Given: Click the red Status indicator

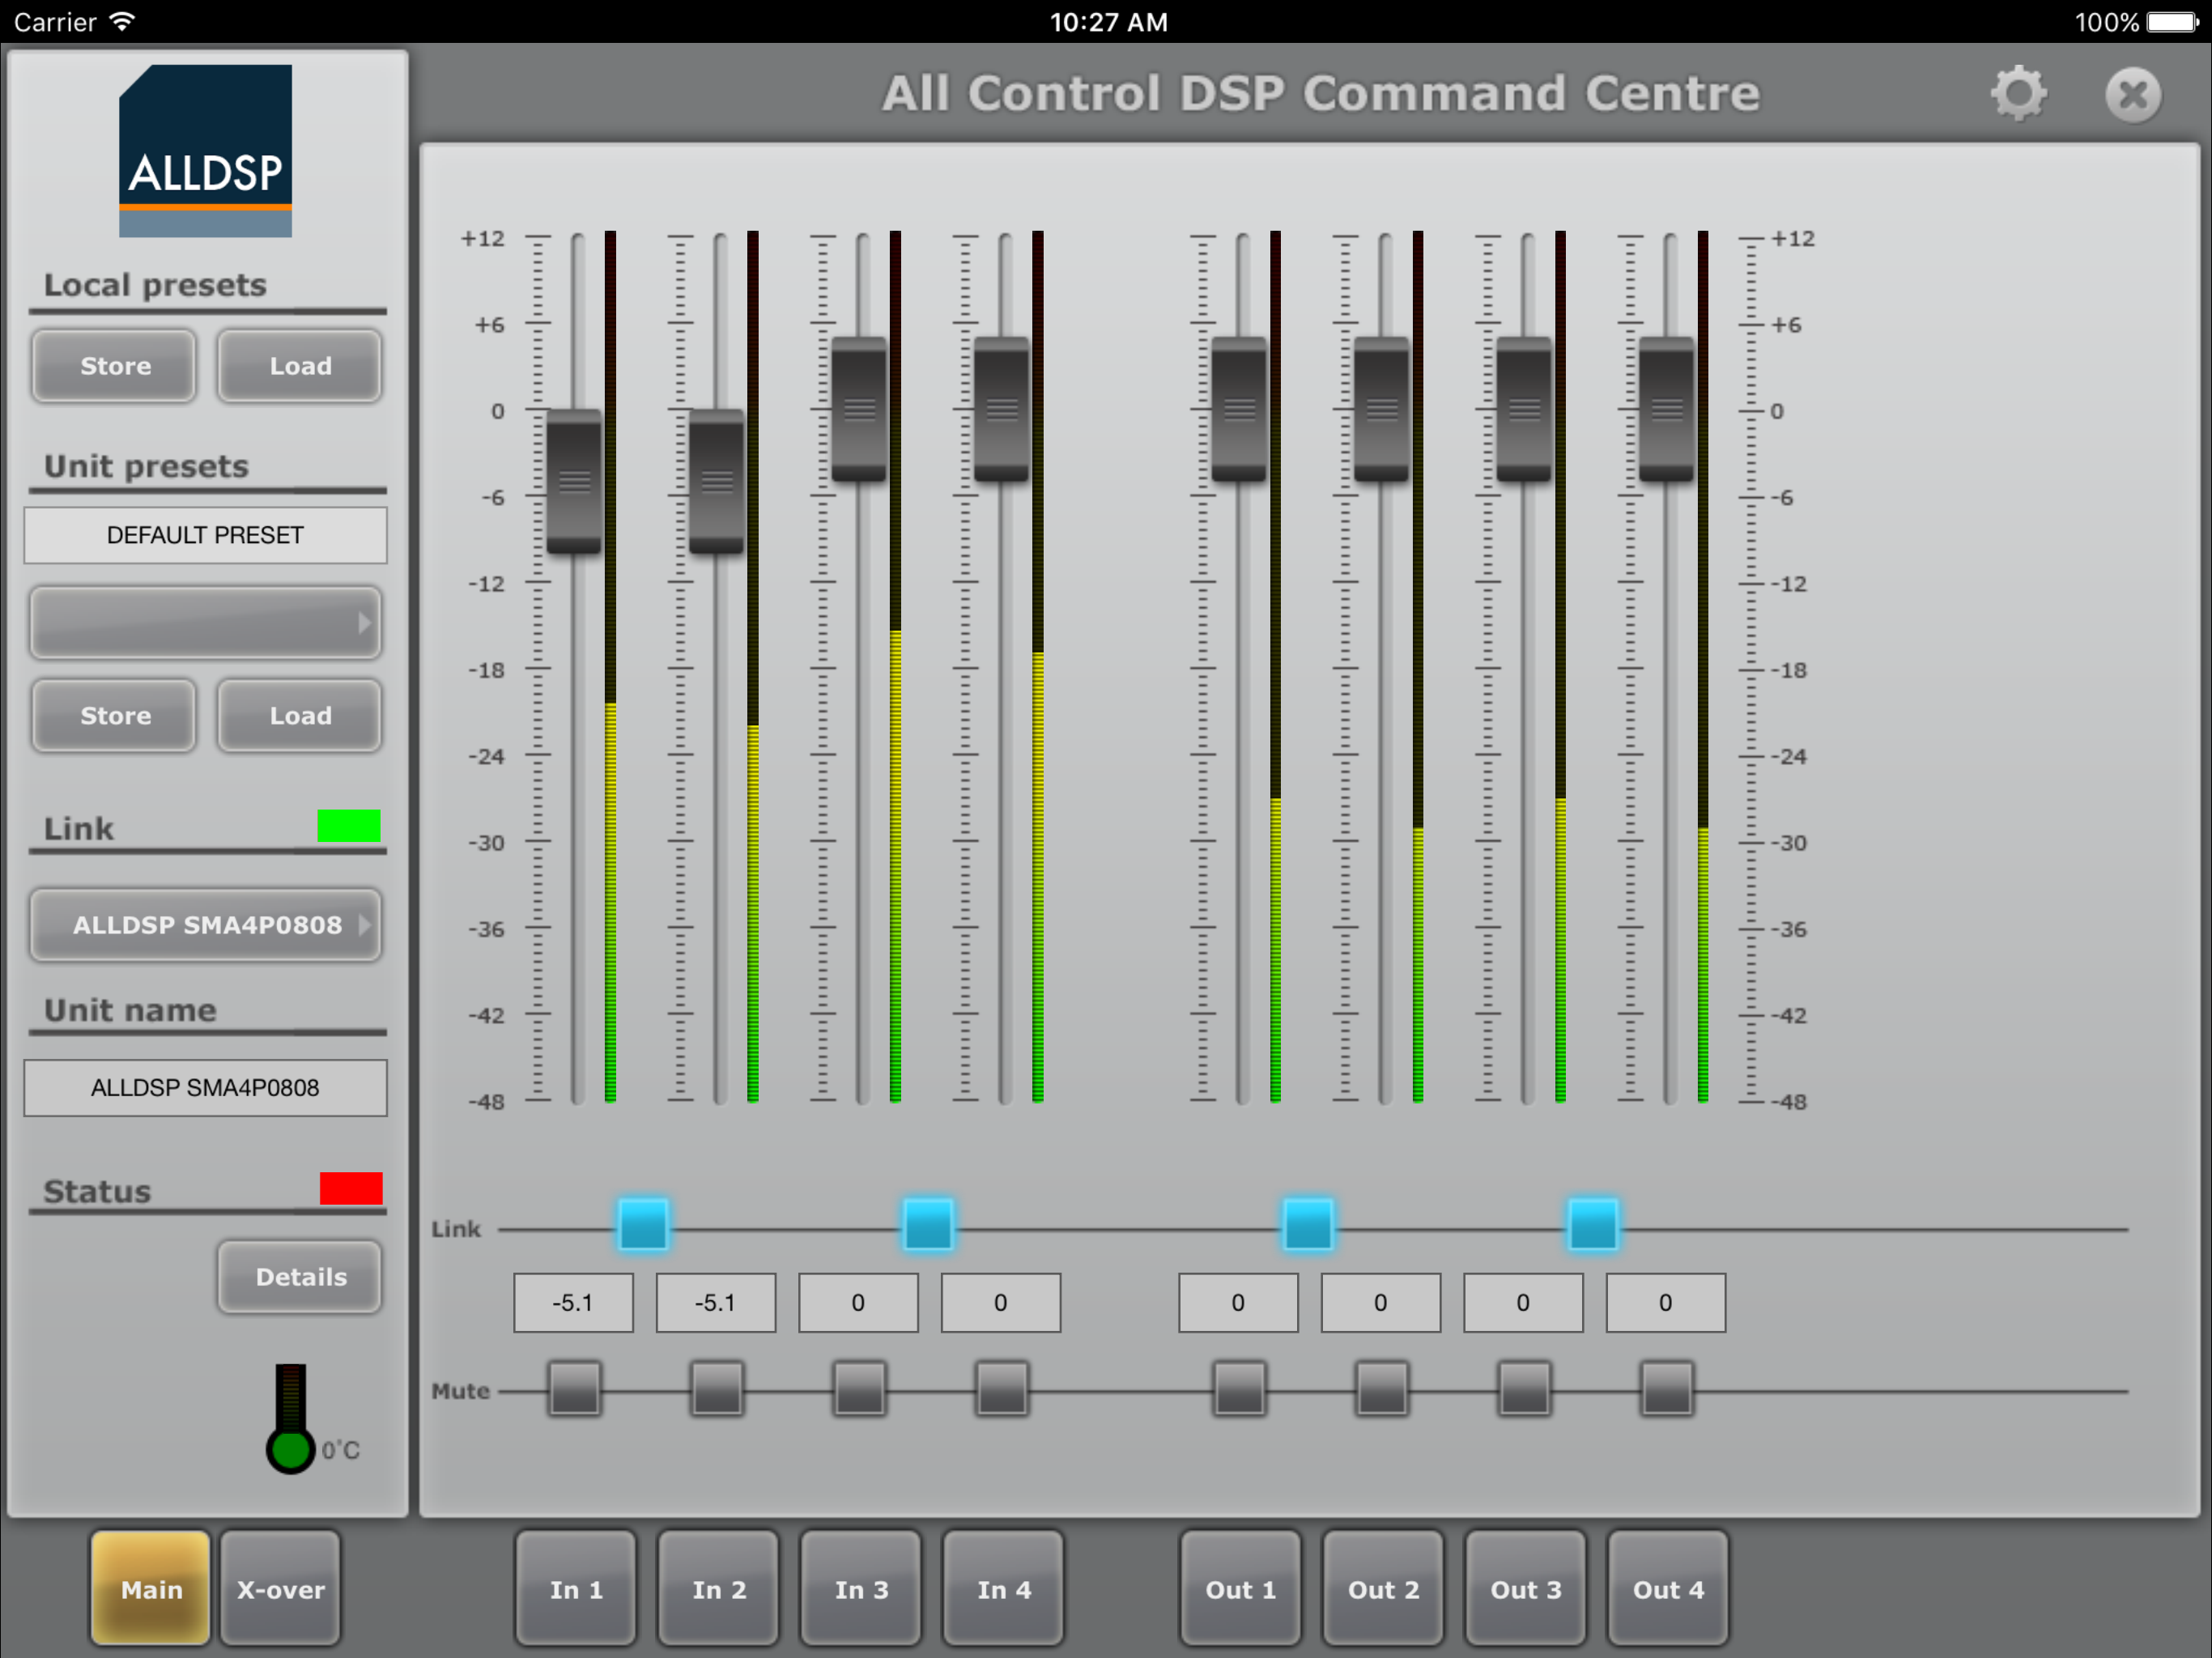Looking at the screenshot, I should click(x=350, y=1188).
